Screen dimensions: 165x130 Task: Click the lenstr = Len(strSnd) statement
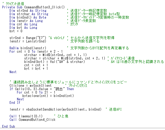(x=28, y=41)
